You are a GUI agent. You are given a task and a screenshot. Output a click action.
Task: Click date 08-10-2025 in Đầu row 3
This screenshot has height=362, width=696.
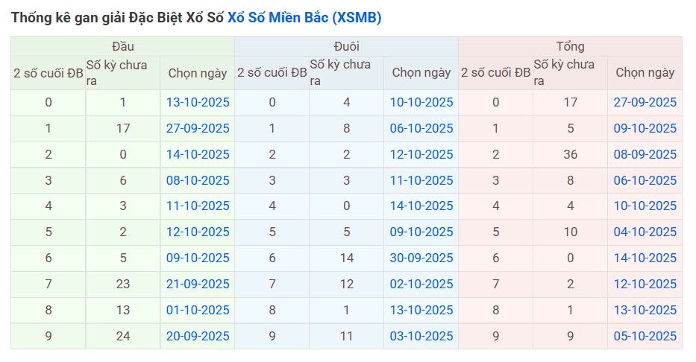click(198, 180)
